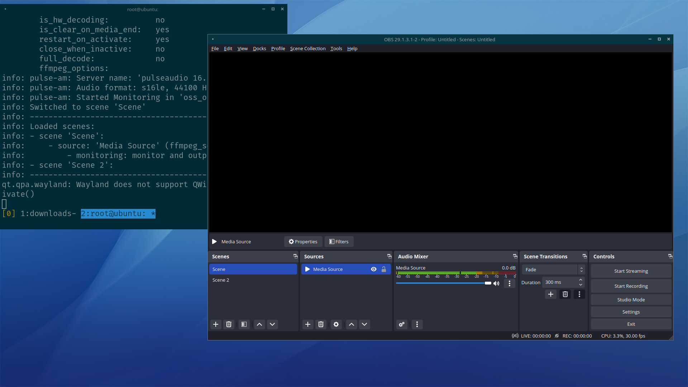Open the Help menu

(x=352, y=48)
